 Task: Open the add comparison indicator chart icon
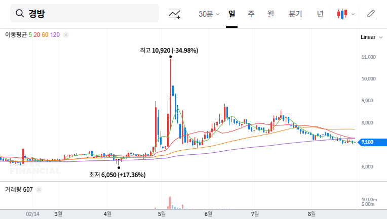point(175,14)
